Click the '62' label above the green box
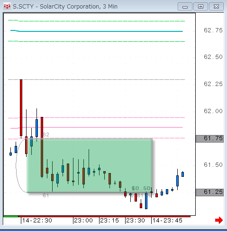The height and width of the screenshot is (231, 227). click(x=46, y=135)
